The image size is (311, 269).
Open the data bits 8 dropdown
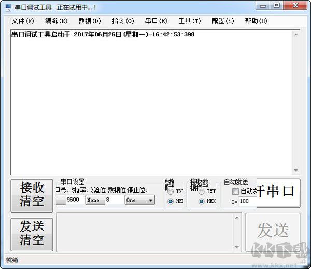tap(115, 200)
